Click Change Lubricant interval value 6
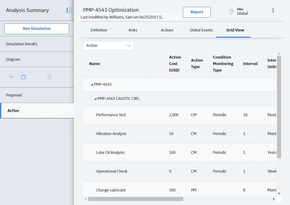The width and height of the screenshot is (290, 205). [244, 190]
